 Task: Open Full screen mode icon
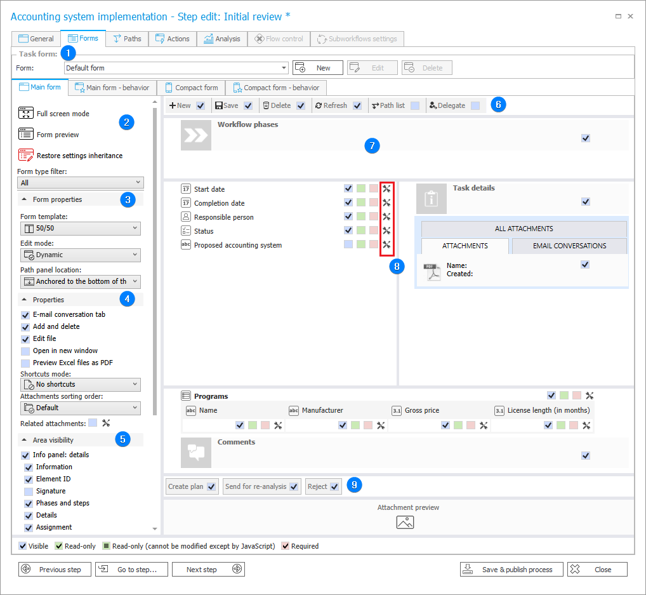tap(25, 113)
